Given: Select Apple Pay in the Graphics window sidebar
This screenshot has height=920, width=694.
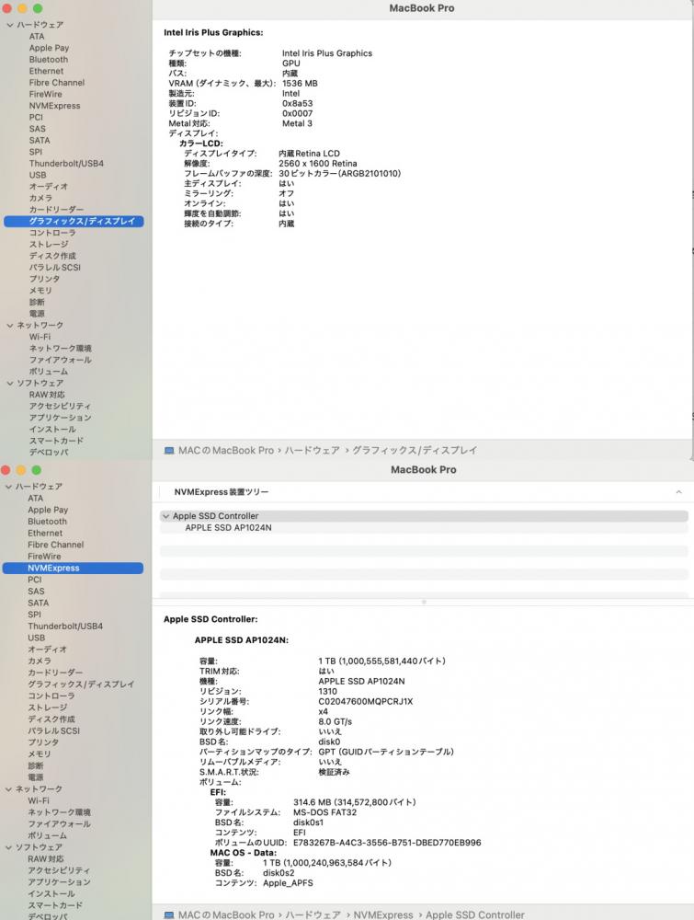Looking at the screenshot, I should click(49, 48).
